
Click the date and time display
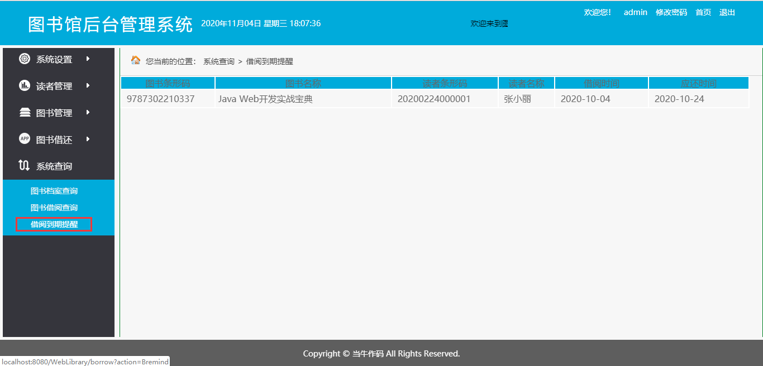click(x=261, y=23)
